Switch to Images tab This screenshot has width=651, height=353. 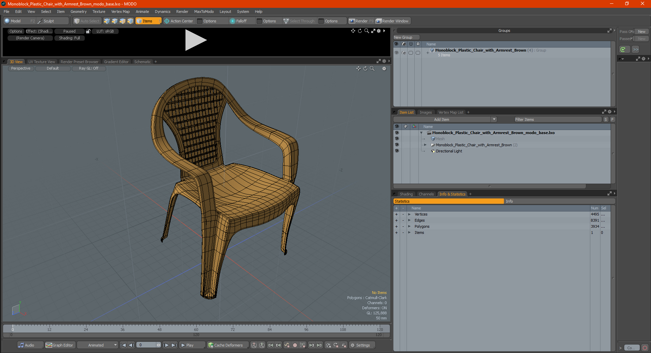click(426, 112)
